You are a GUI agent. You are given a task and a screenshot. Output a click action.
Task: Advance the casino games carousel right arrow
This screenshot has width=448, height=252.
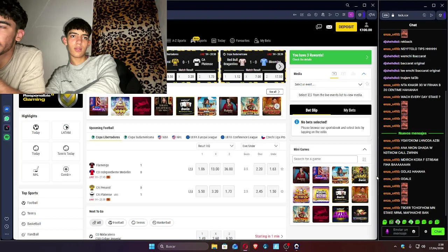(277, 106)
